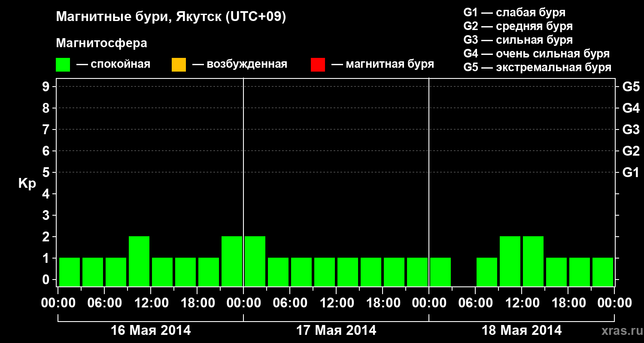Click the 'G3 — сильная буря' legend line
Screen dimensions: 644x343
point(518,40)
